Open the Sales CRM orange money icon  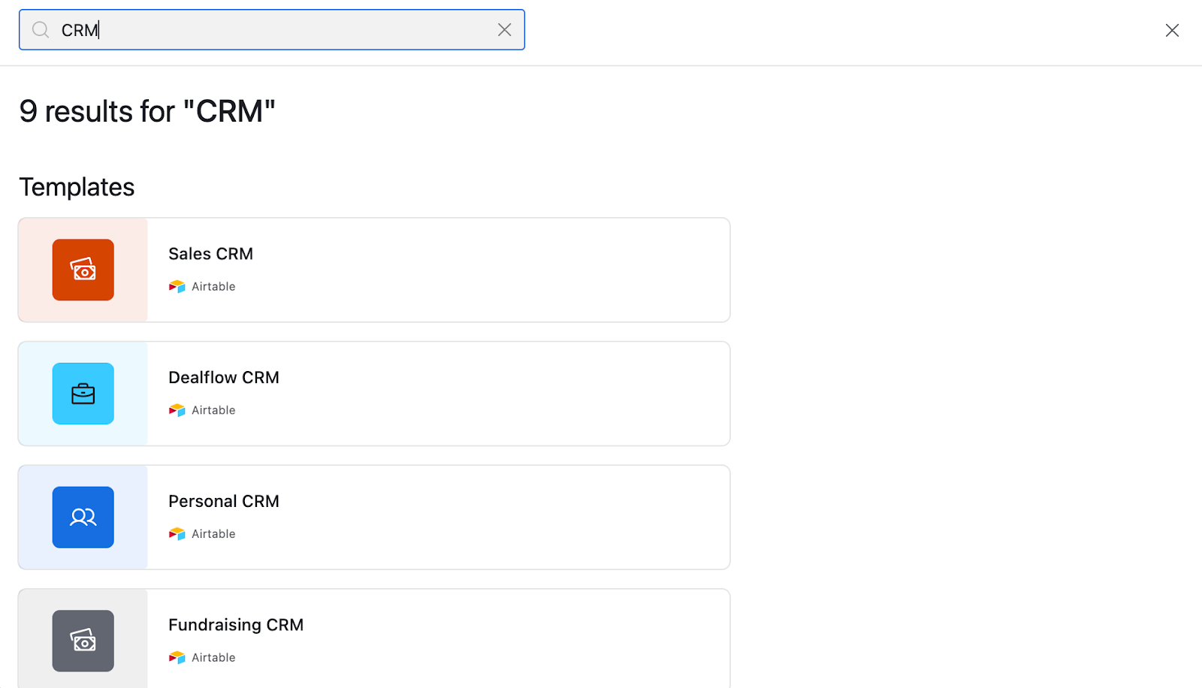click(x=83, y=270)
